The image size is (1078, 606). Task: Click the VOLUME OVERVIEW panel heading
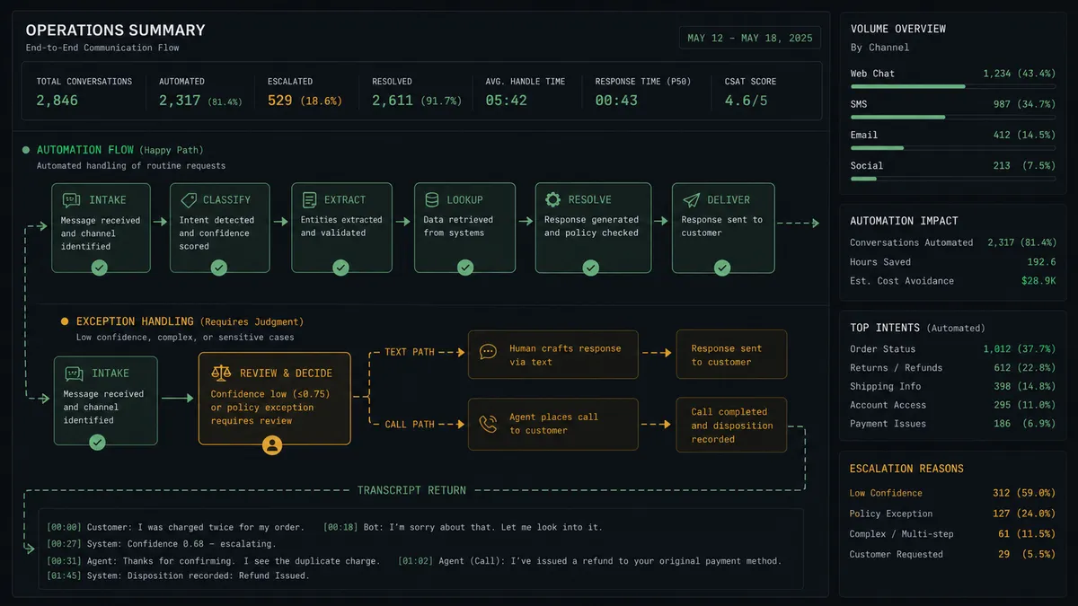pos(898,29)
